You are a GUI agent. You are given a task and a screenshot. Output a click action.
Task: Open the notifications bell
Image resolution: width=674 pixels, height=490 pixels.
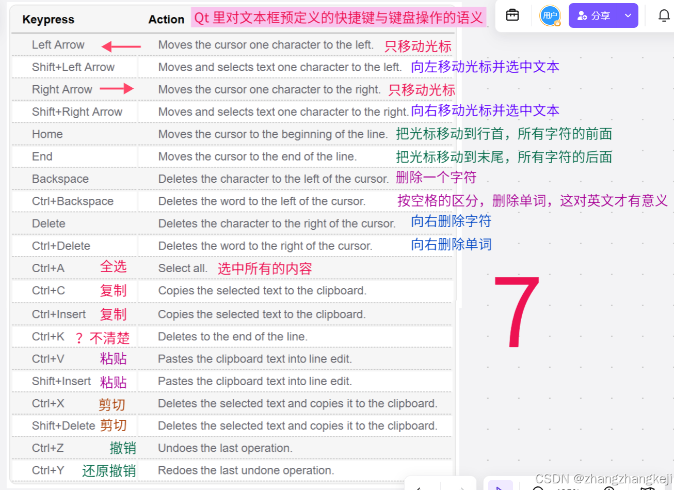664,16
